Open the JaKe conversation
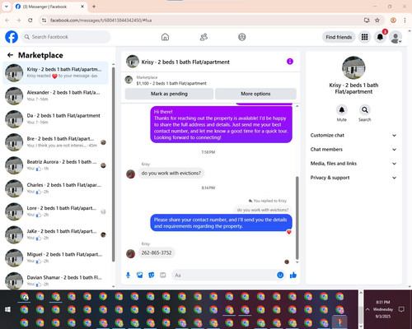 click(x=56, y=234)
